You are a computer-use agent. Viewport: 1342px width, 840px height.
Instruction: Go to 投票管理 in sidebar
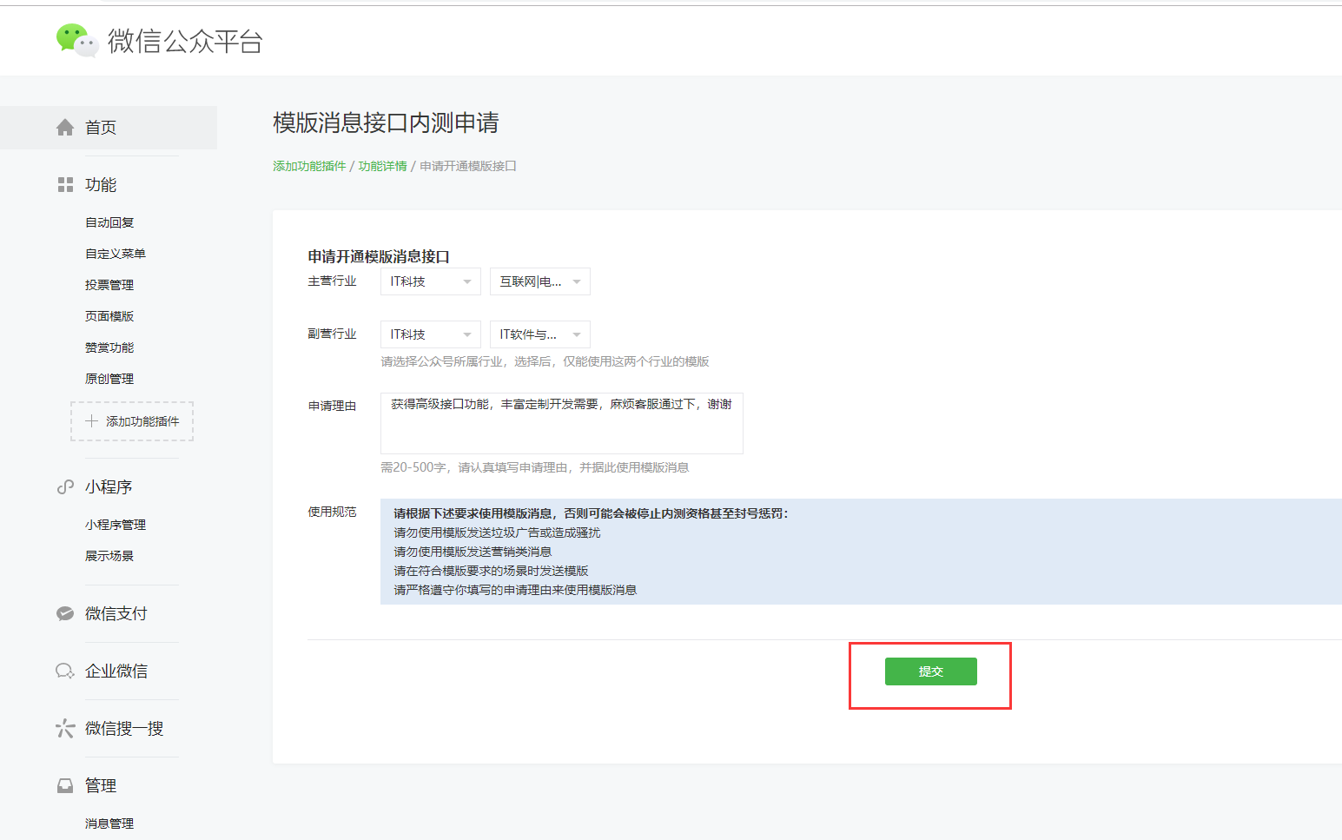click(x=109, y=285)
